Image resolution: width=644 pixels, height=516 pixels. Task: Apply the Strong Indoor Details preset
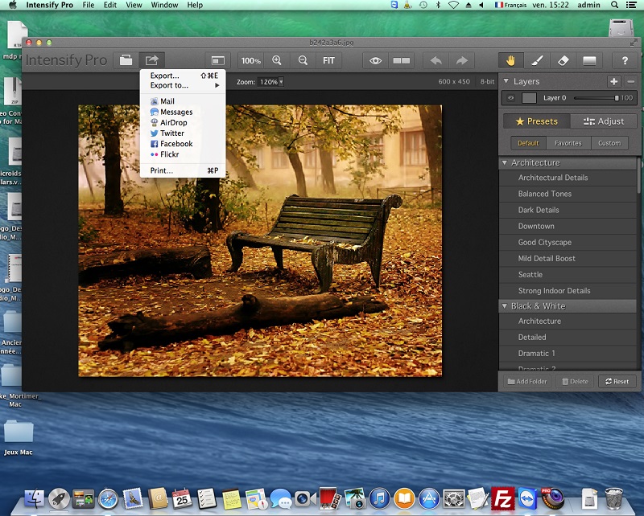point(568,291)
